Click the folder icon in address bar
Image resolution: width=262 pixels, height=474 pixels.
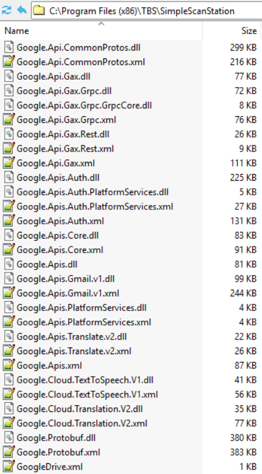(39, 11)
